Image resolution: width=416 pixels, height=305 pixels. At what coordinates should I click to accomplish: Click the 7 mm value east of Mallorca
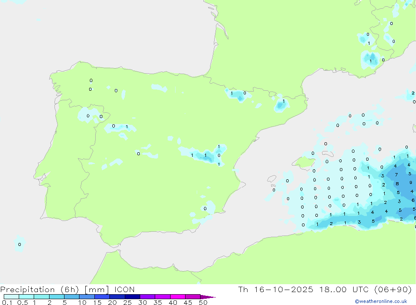pos(396,175)
